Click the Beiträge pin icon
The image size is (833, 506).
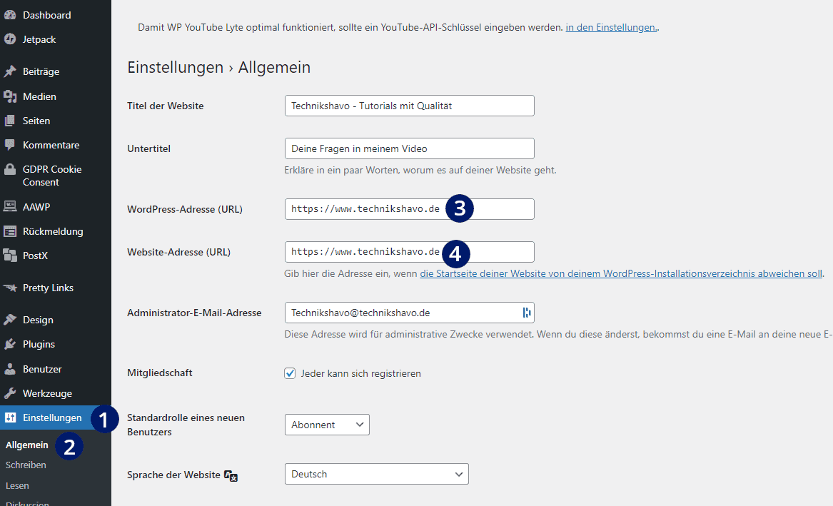tap(10, 71)
